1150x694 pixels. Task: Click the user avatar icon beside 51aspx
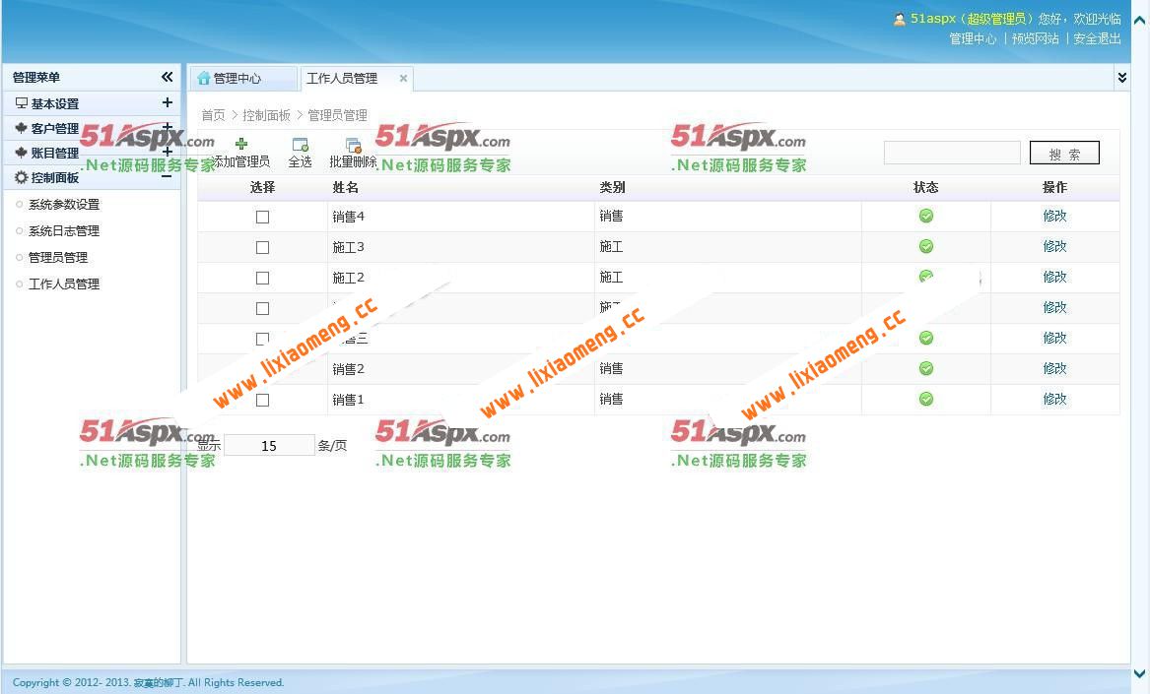[x=899, y=19]
